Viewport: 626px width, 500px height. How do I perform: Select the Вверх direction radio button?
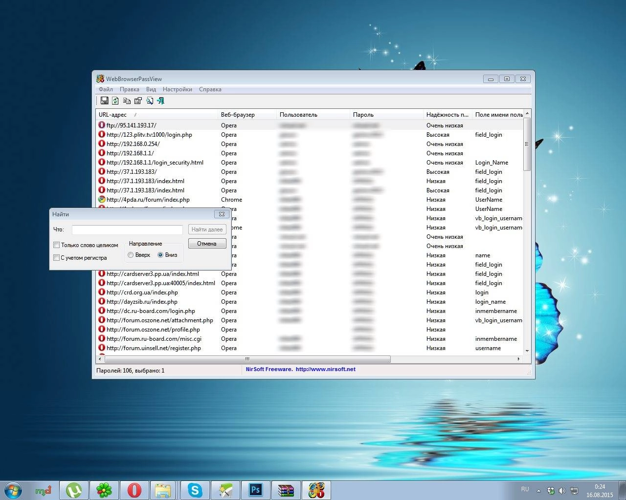coord(131,255)
